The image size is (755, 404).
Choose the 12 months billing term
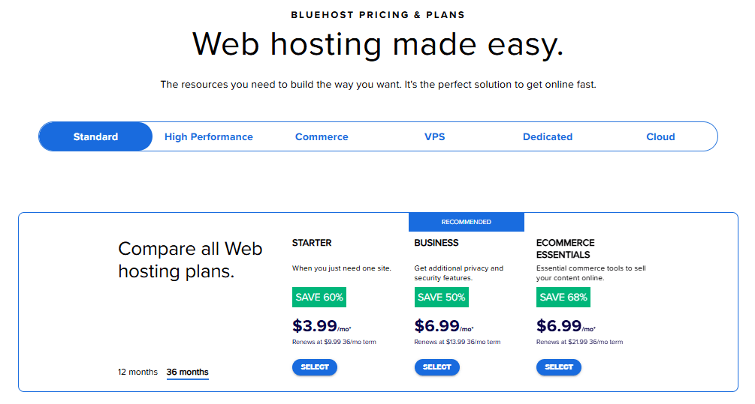(x=137, y=372)
